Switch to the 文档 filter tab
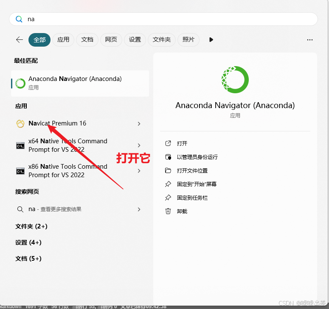This screenshot has height=309, width=329. pos(87,39)
